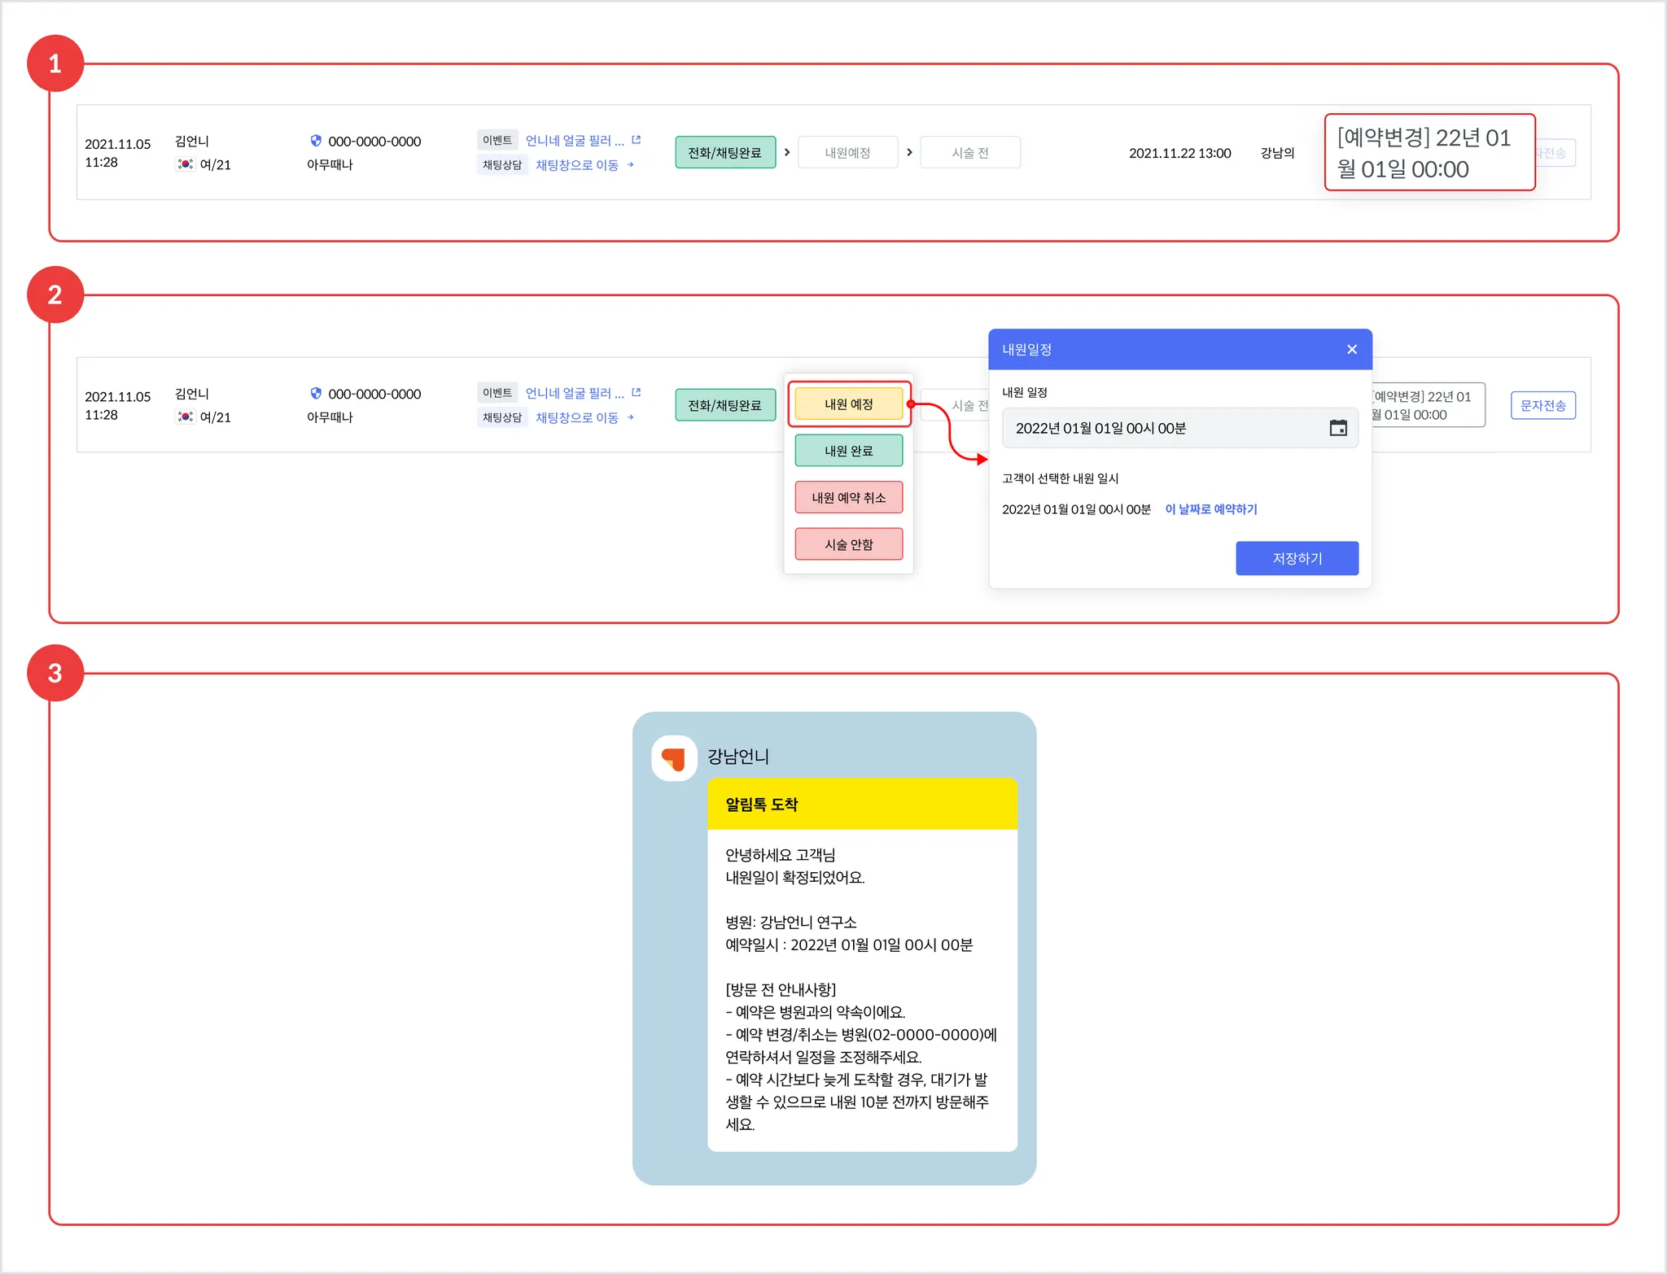Open the greyed 내원예정 status box in section 1
The width and height of the screenshot is (1667, 1274).
point(847,153)
